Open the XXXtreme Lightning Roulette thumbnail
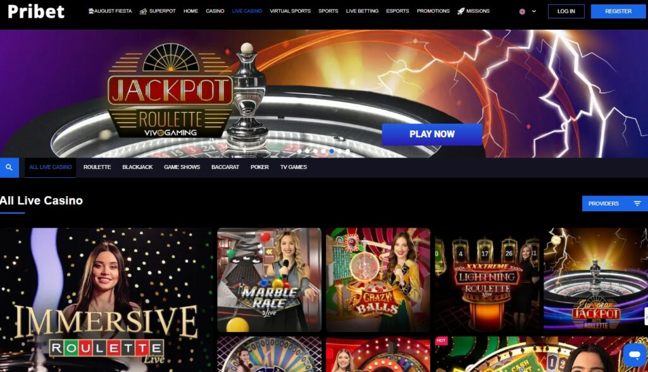 [x=487, y=280]
